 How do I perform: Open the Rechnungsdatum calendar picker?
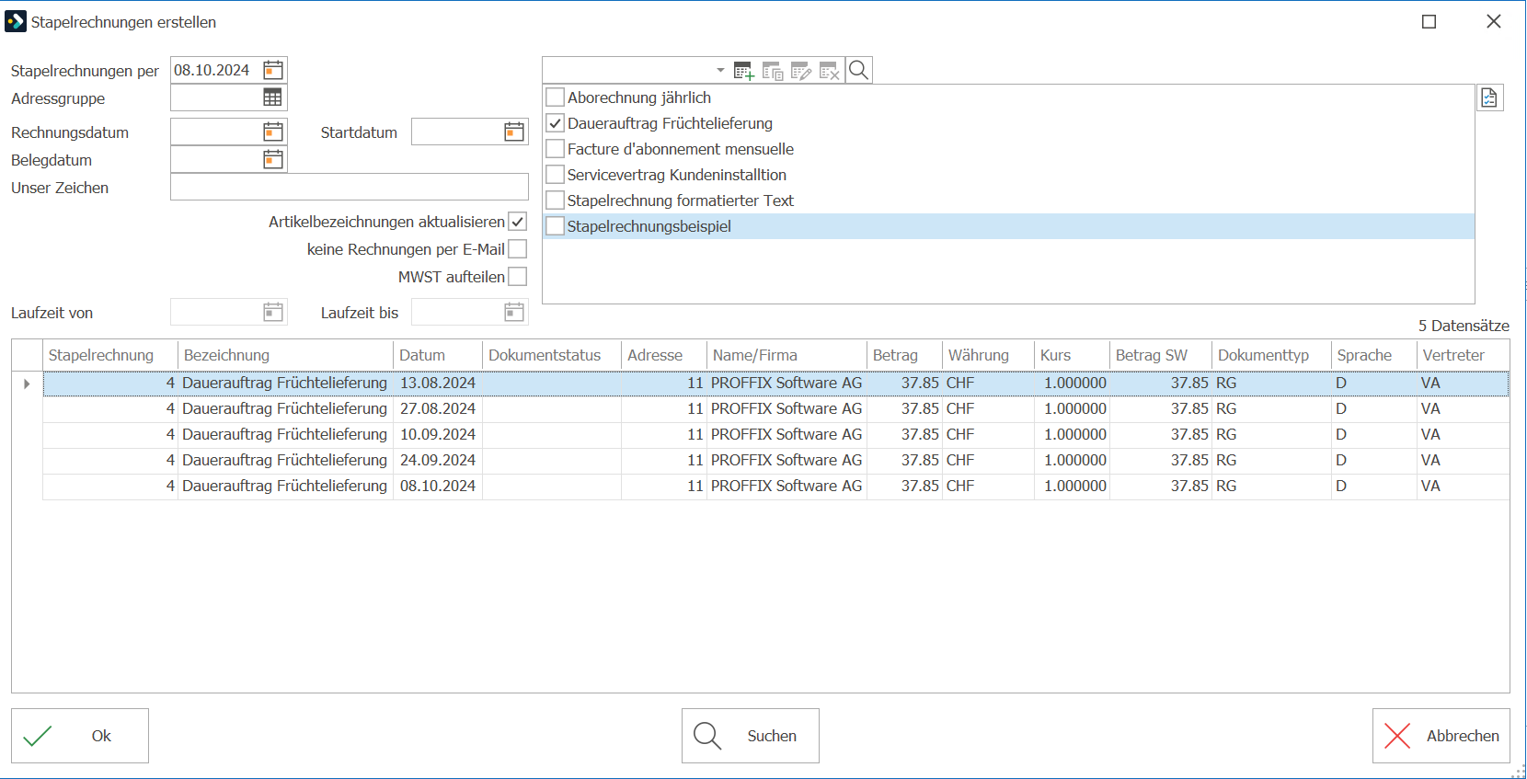click(273, 132)
